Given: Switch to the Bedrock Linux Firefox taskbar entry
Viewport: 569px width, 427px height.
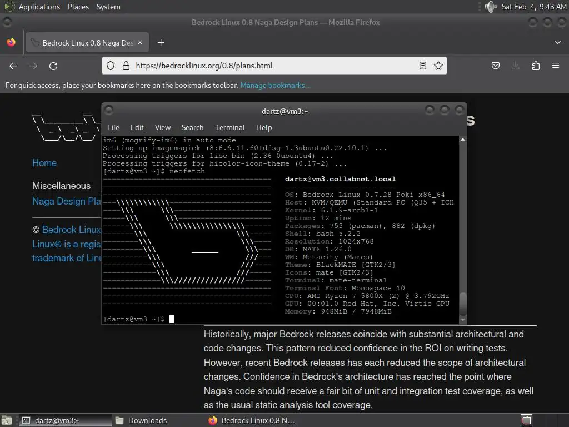Looking at the screenshot, I should pos(252,420).
